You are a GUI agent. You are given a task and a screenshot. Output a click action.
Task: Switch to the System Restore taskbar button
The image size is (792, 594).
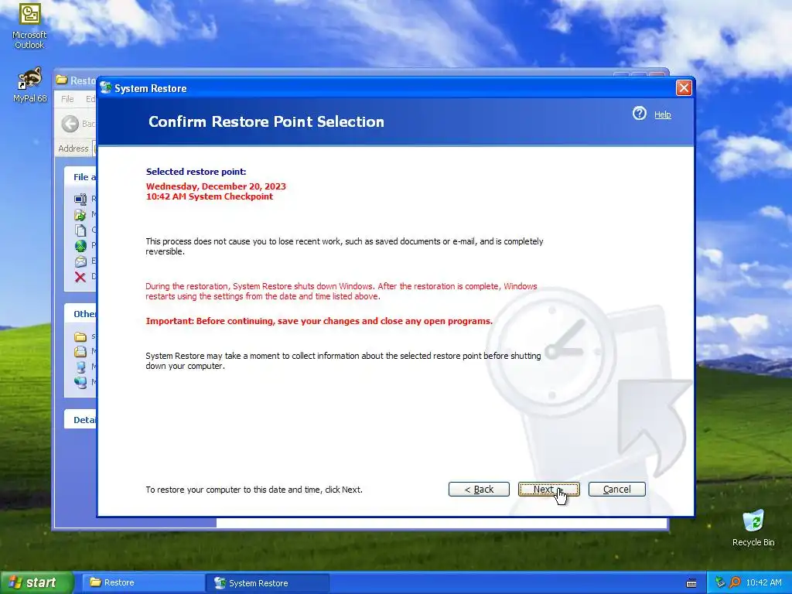(268, 583)
